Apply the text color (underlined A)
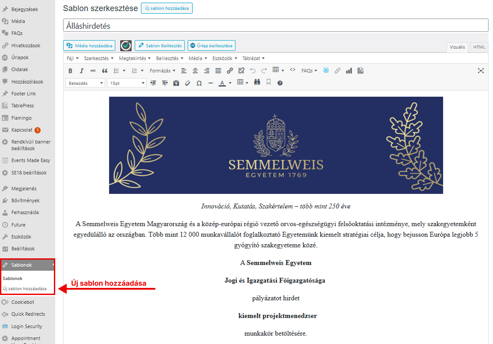 (222, 83)
